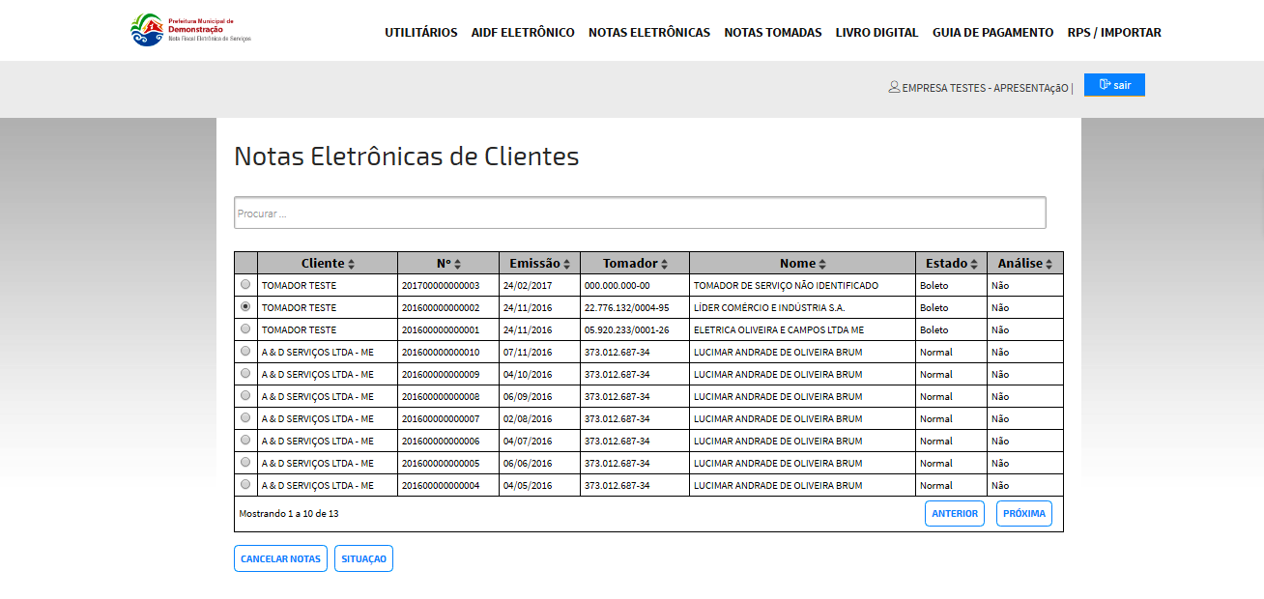Screen dimensions: 1264x599
Task: Select radio button for note 201600000000010
Action: 245,352
